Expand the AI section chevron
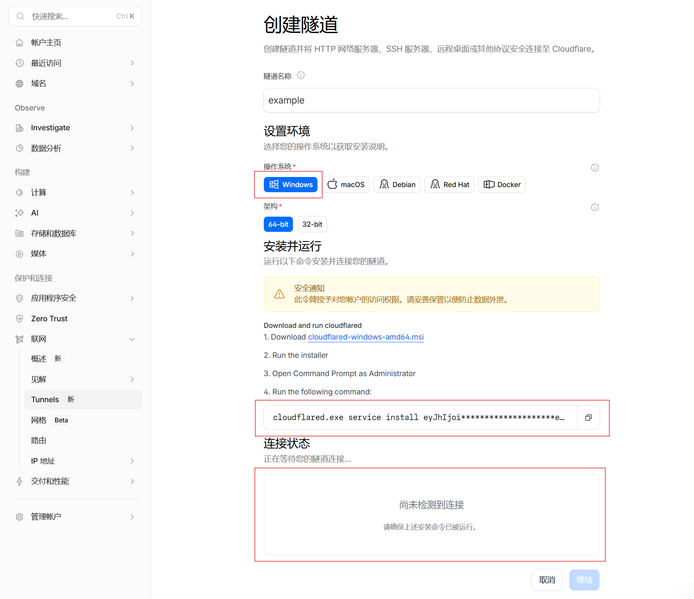 (x=132, y=213)
